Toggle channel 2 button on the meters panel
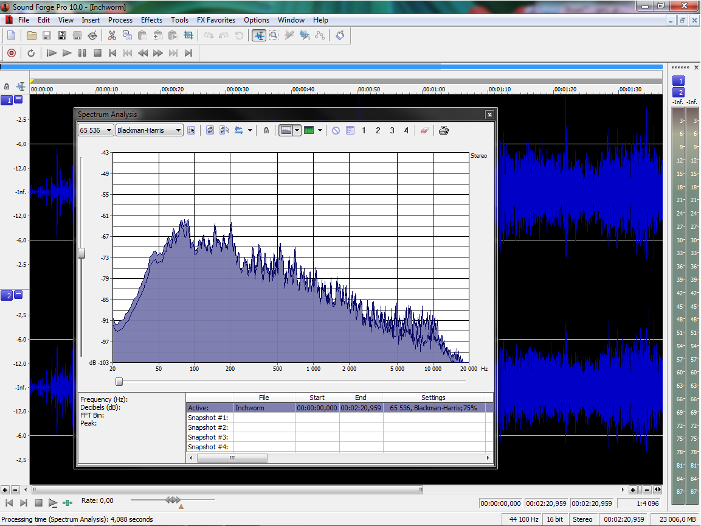 [679, 92]
